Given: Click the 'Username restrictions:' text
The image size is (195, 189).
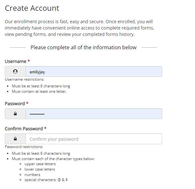Looking at the screenshot, I should coord(25,79).
